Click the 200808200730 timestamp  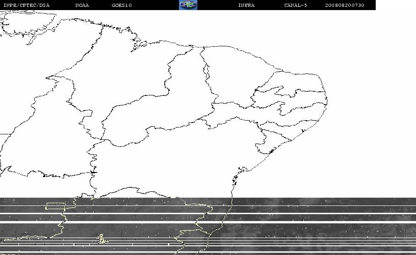tap(345, 6)
